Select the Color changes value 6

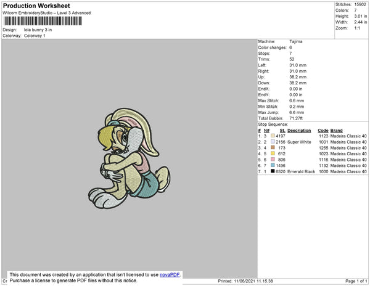click(x=290, y=47)
